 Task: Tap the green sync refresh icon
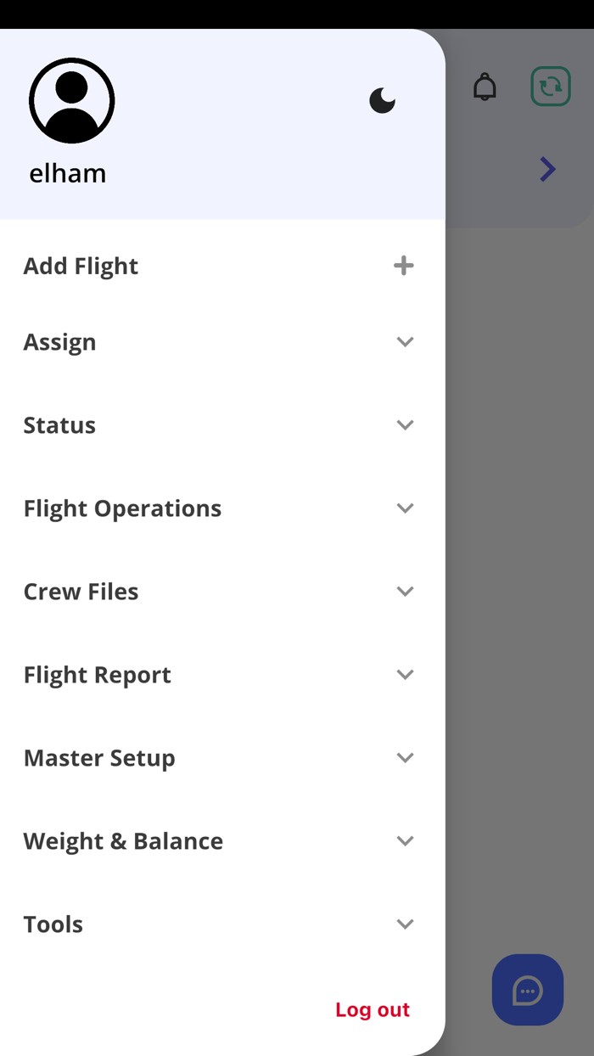(x=551, y=87)
